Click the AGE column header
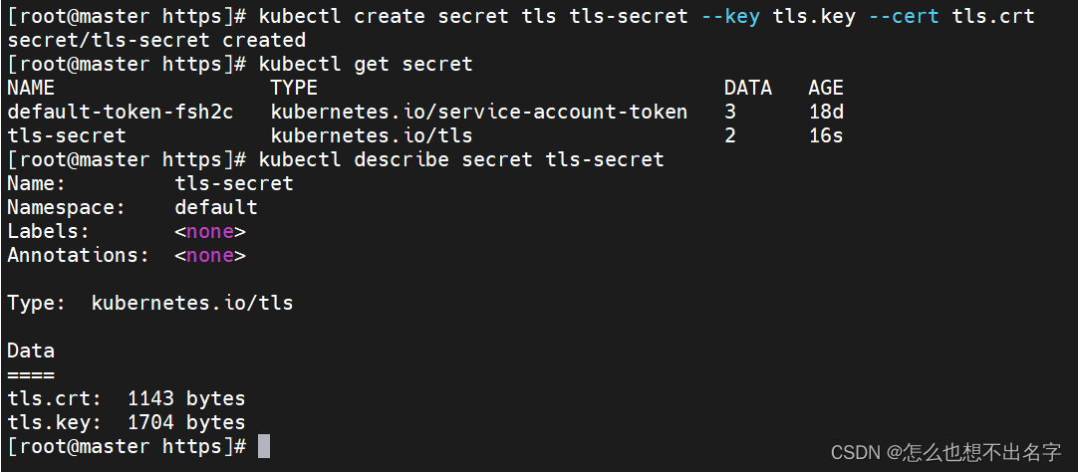The width and height of the screenshot is (1078, 472). (826, 88)
